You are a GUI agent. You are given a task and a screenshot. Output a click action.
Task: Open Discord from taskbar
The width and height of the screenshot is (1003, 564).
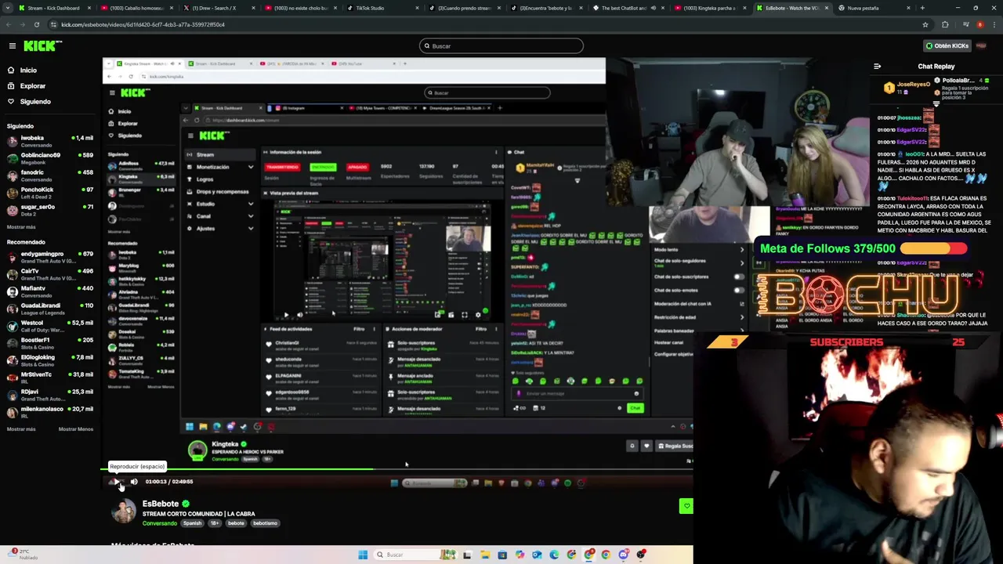click(623, 555)
